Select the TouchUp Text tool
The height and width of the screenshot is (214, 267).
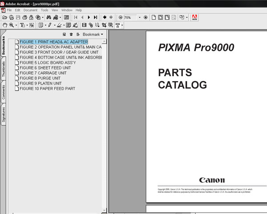[117, 25]
